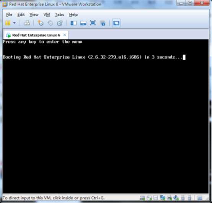
Task: Click the VMware icon in the title bar
Action: 5,4
